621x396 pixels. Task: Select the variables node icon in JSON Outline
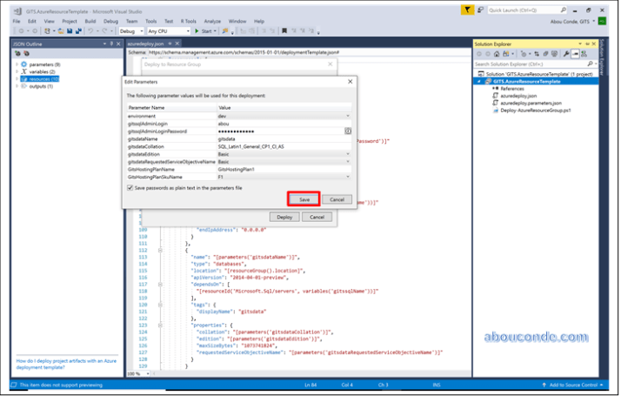23,71
